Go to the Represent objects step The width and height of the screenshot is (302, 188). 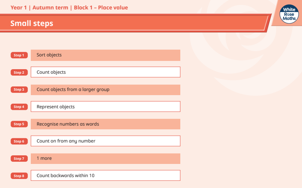click(105, 107)
